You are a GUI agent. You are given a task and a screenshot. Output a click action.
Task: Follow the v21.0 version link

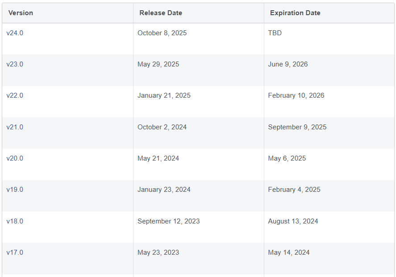point(15,127)
